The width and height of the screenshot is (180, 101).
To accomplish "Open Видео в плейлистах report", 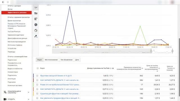I will 15,69.
